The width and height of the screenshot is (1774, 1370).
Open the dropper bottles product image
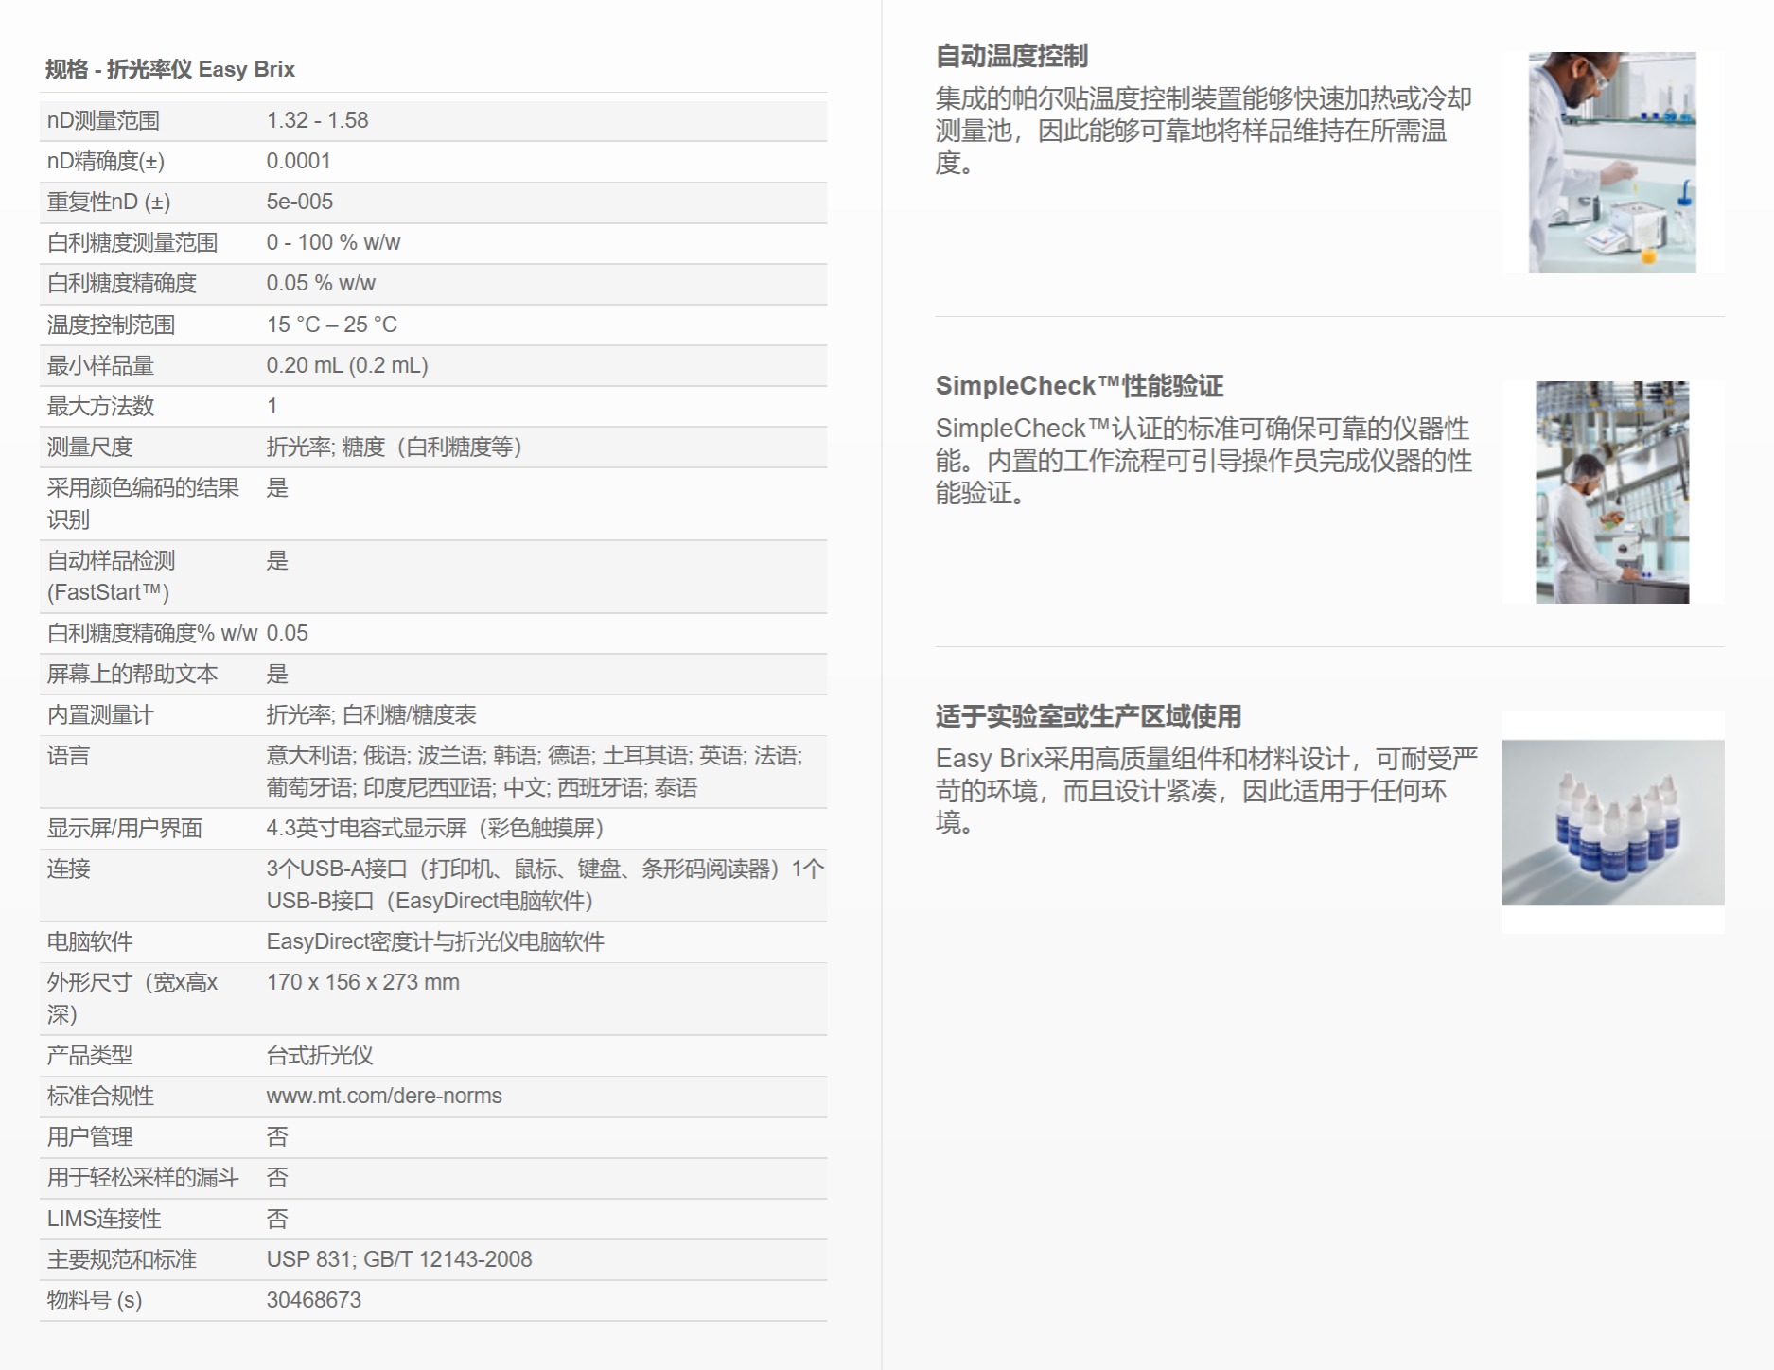coord(1612,822)
